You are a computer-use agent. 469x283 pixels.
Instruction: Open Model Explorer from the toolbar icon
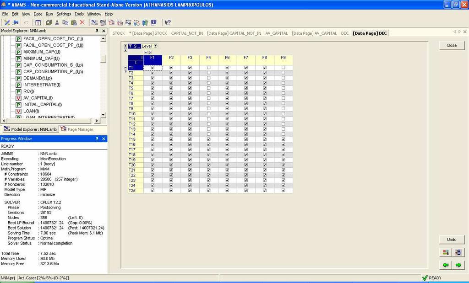click(x=94, y=22)
